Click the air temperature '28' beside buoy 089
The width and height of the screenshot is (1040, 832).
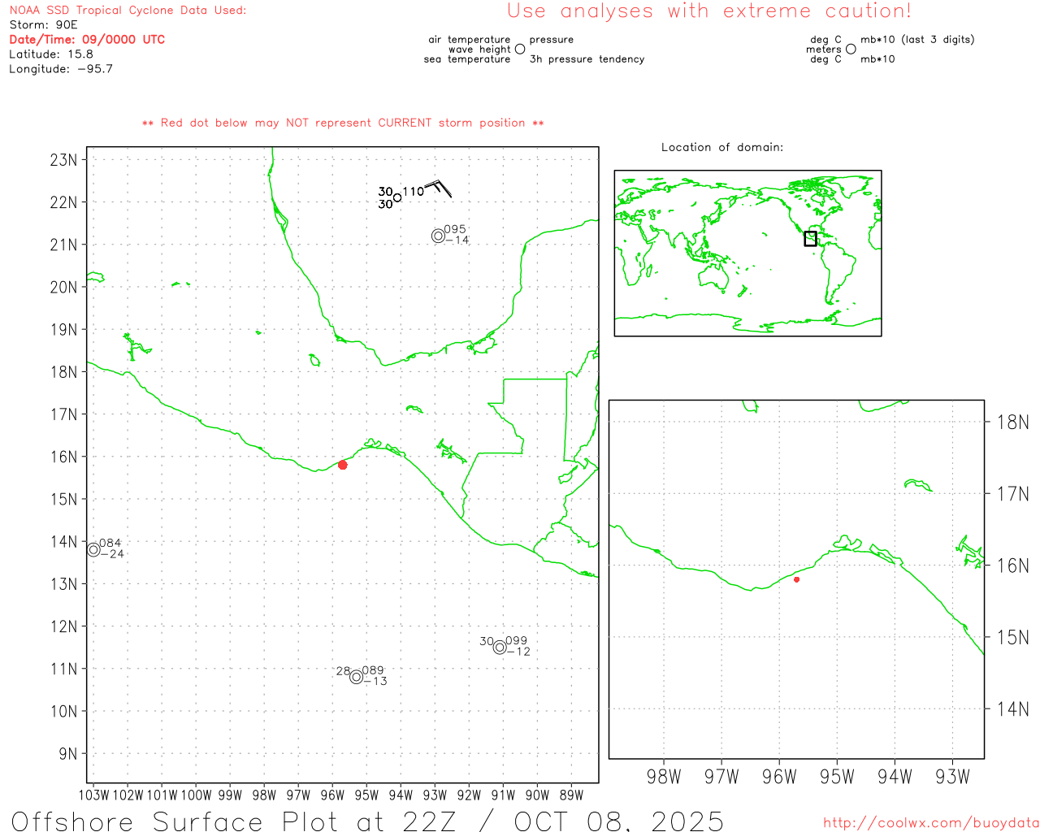click(343, 672)
